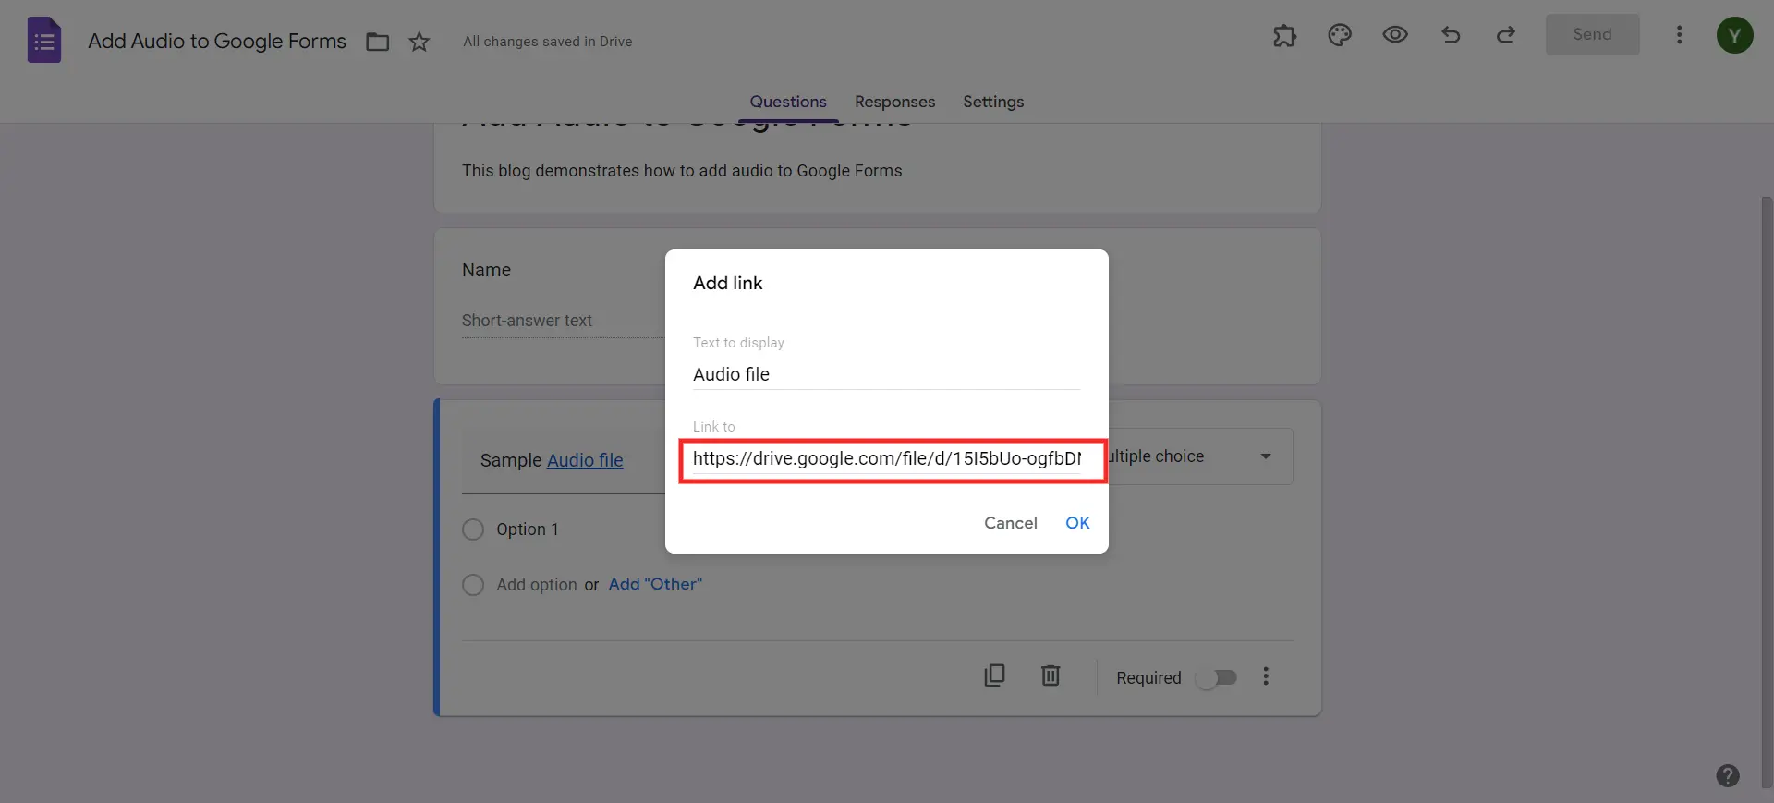Duplicate the question with copy icon
1774x803 pixels.
(x=994, y=675)
